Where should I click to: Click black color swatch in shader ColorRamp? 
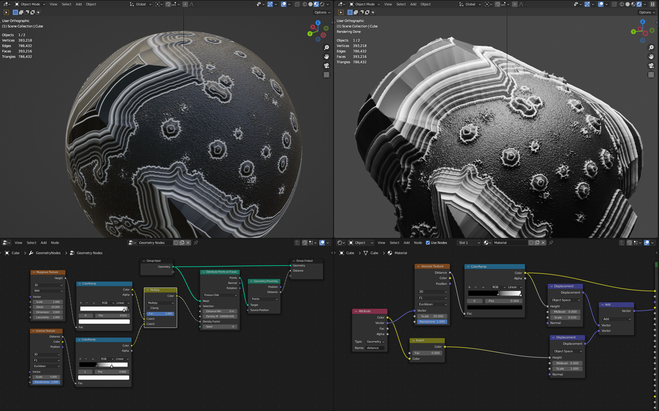coord(495,307)
